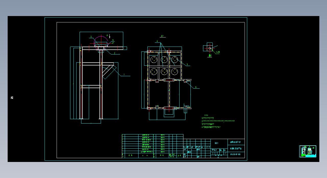Screen dimensions: 327x178
Task: Click the 1:20 scale label on detail view
Action: pyautogui.click(x=218, y=52)
